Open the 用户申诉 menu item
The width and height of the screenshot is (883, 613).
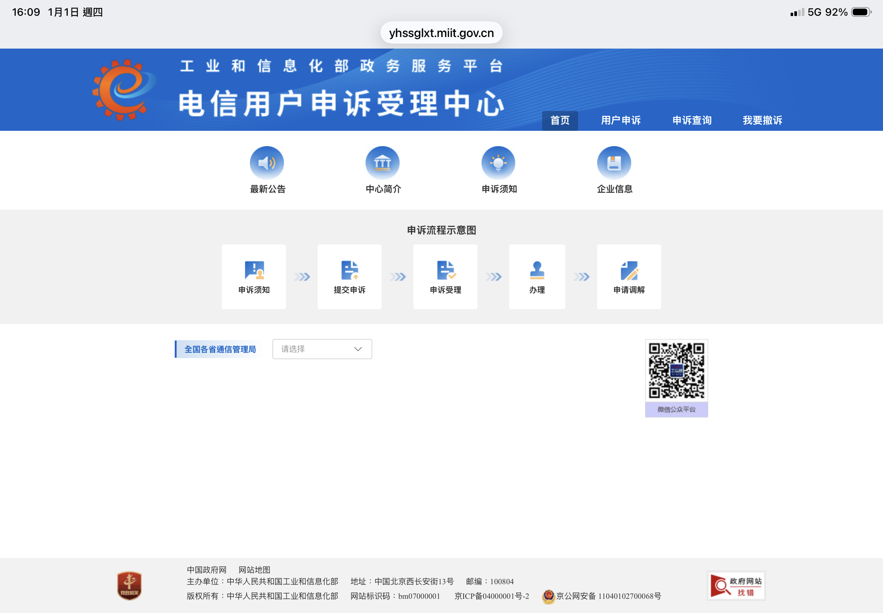620,121
